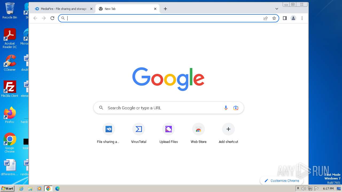Open the Windows Start menu
Image resolution: width=342 pixels, height=192 pixels.
pos(7,188)
